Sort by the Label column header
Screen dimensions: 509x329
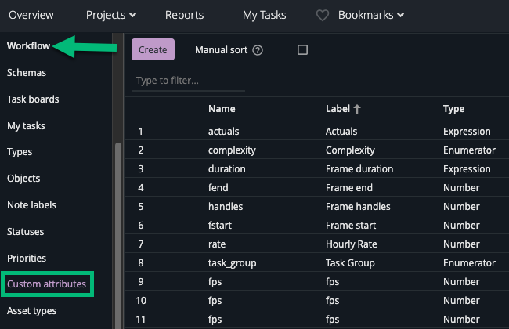[338, 109]
